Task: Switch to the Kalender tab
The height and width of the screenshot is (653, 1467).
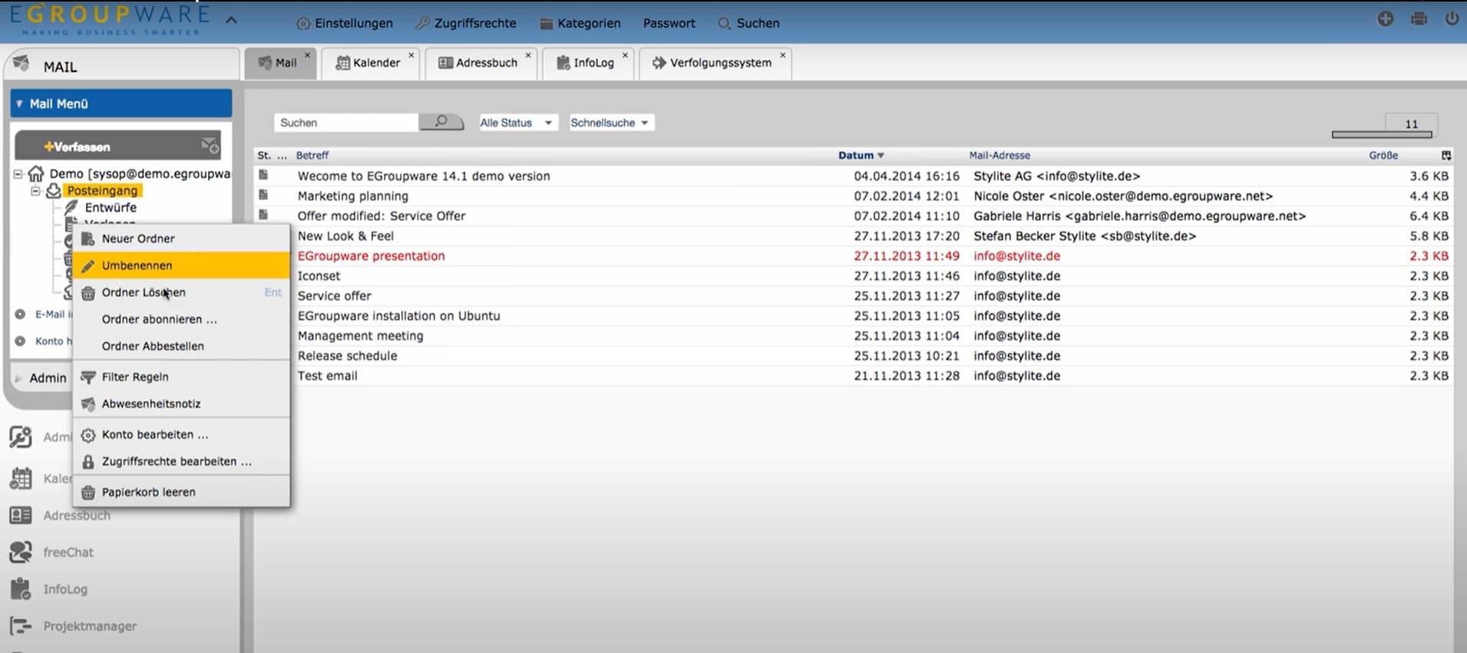Action: pos(369,63)
